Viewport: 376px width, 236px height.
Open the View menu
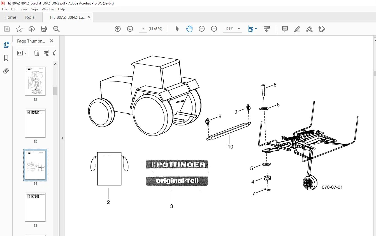click(24, 9)
